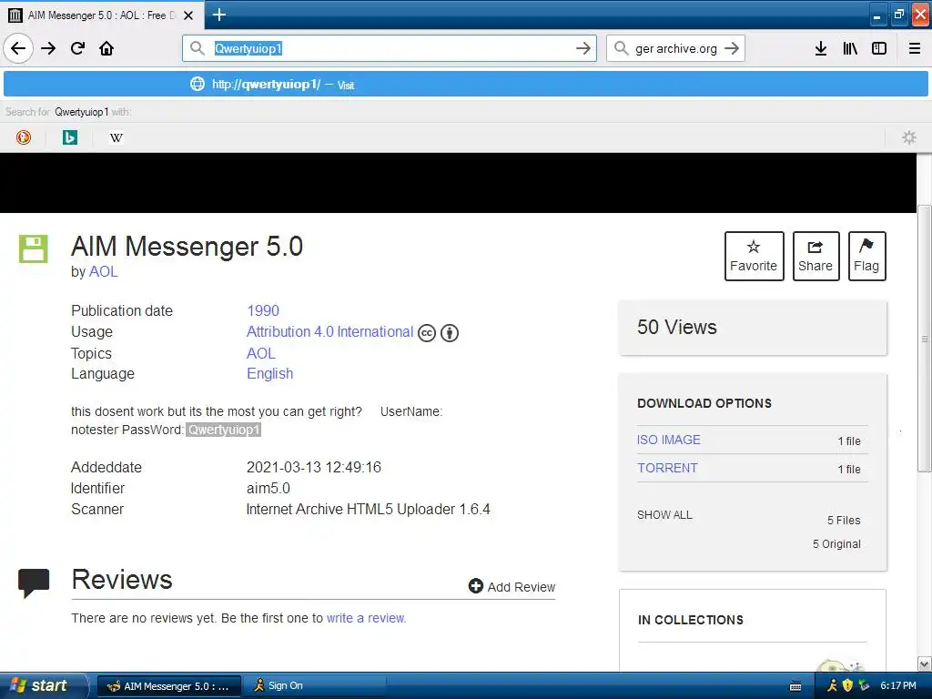The image size is (932, 699).
Task: Click the page vertical scrollbar
Action: [925, 339]
